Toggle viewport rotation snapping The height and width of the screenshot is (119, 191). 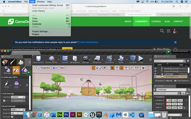tap(122, 68)
